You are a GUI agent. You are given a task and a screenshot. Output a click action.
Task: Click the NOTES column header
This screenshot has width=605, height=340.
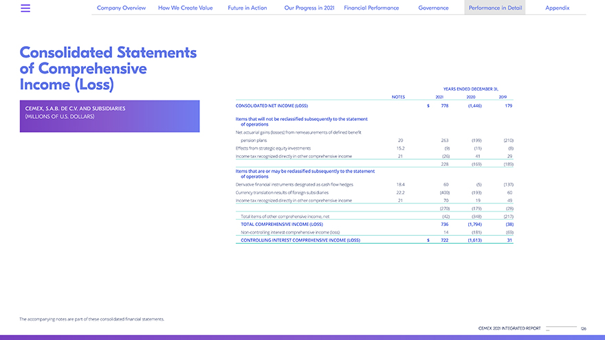coord(397,97)
